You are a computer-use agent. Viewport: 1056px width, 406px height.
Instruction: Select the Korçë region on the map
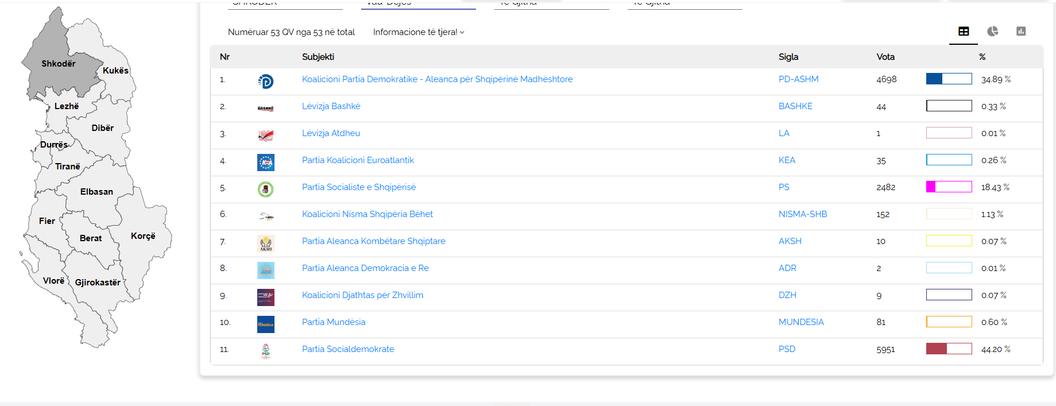(x=143, y=236)
